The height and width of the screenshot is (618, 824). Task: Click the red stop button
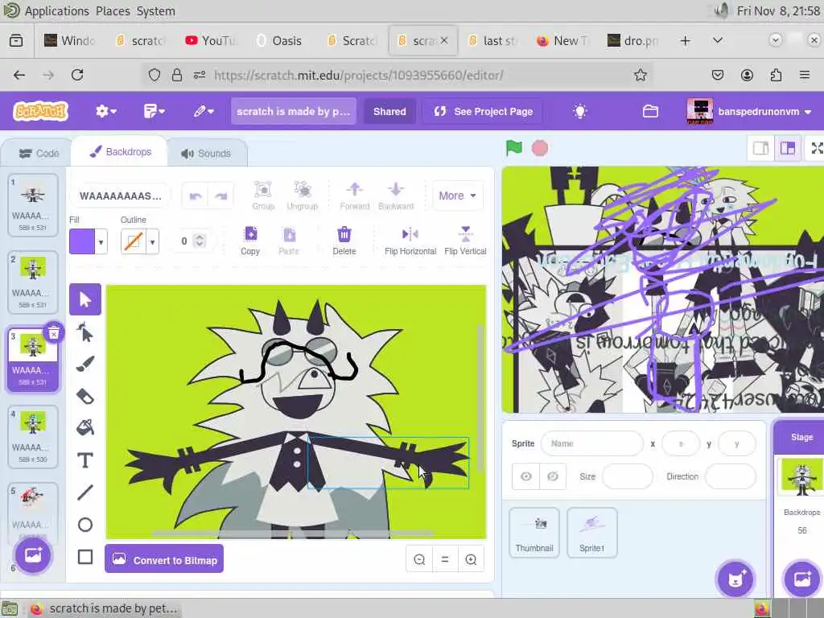540,148
